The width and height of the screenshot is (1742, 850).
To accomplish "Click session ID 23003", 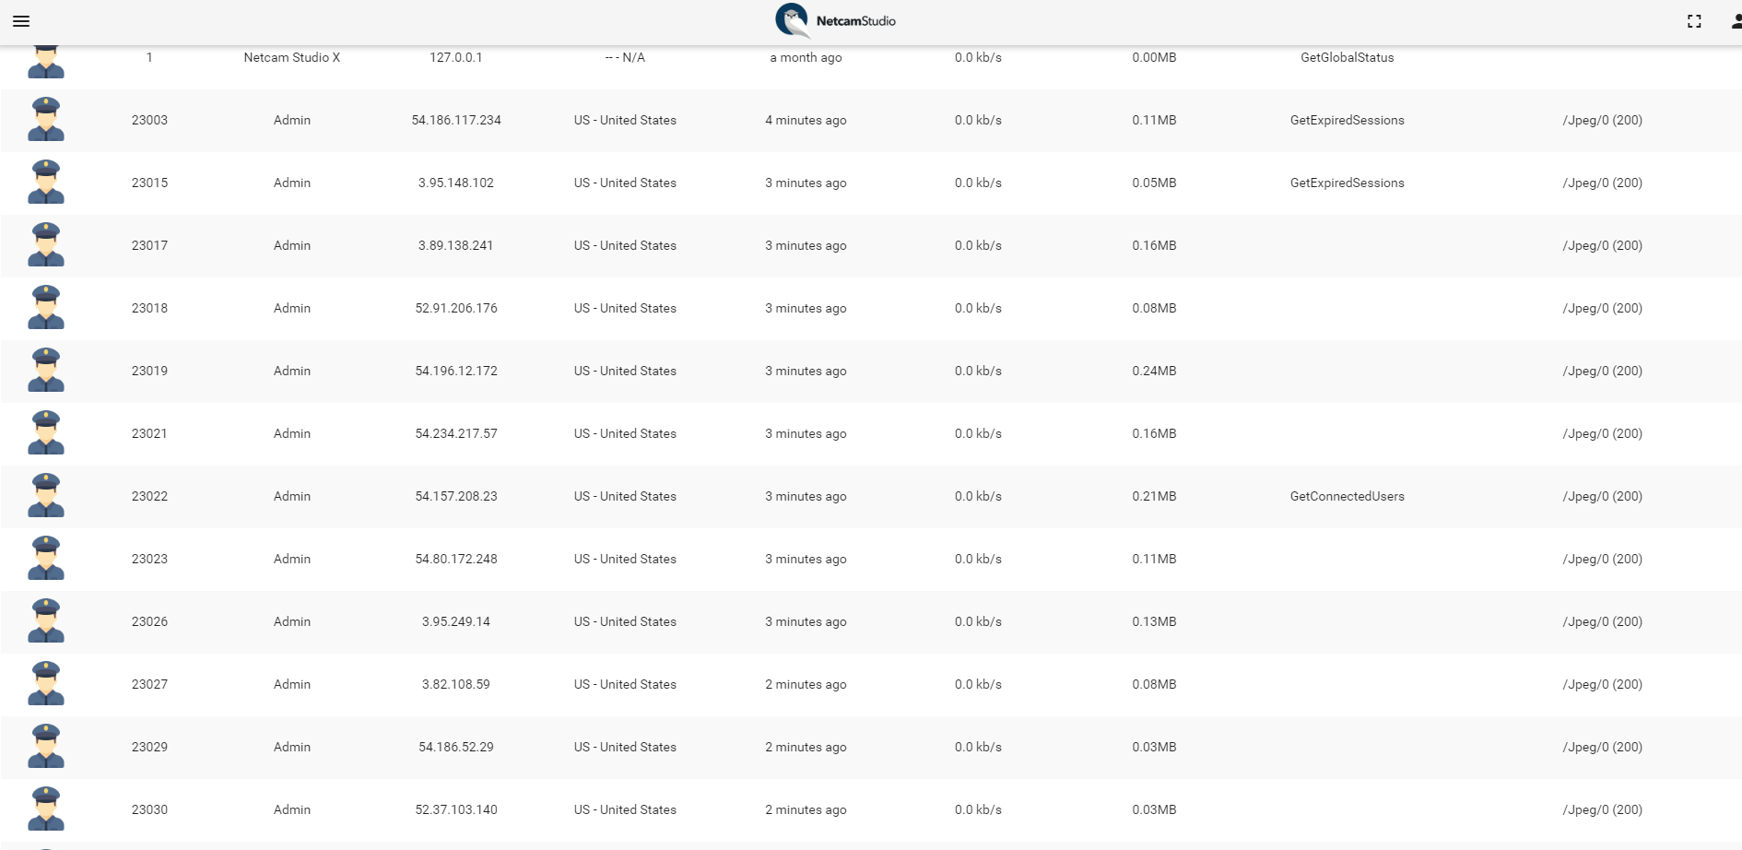I will click(x=149, y=120).
